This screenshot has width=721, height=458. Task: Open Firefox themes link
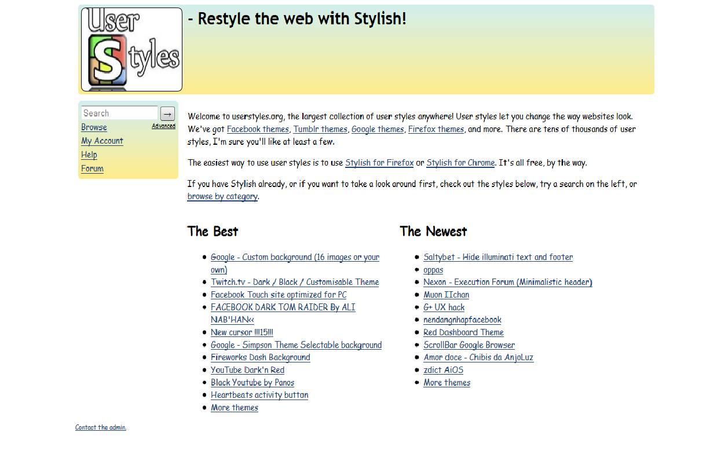click(x=436, y=129)
